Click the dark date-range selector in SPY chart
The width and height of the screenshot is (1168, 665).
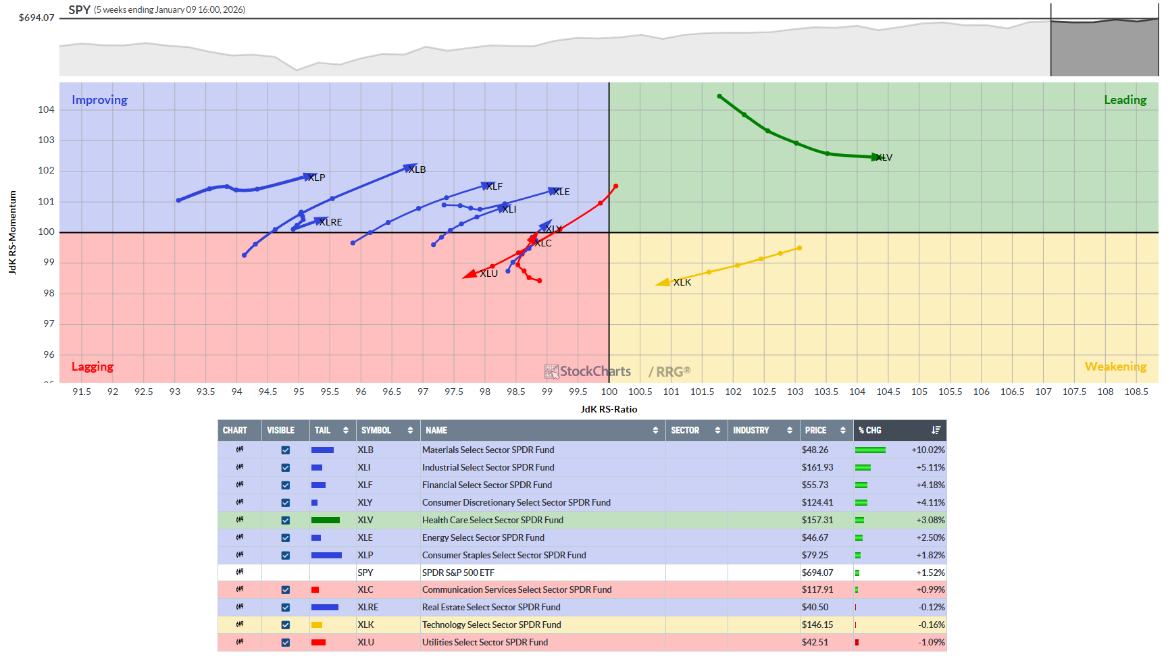click(x=1104, y=40)
